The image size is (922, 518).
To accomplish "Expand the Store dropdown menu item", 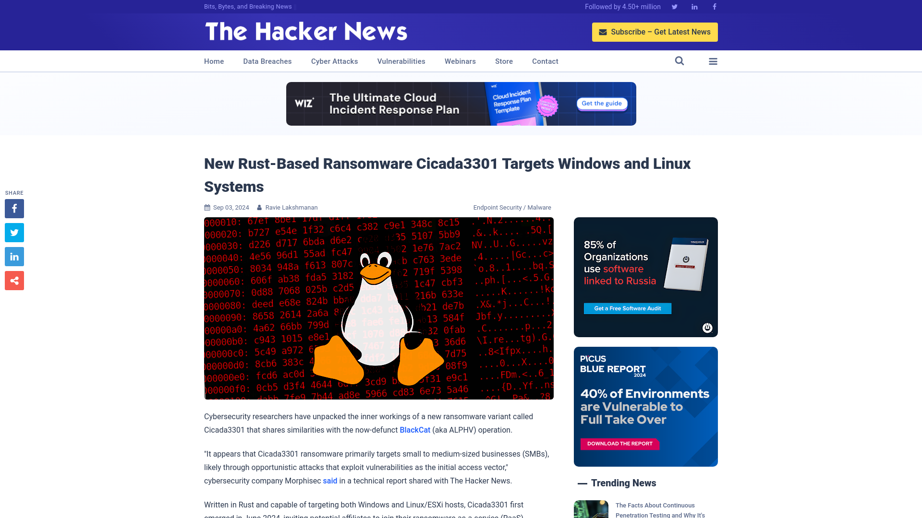I will pos(504,61).
